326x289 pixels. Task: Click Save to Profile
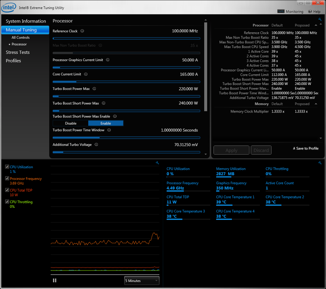(305, 148)
